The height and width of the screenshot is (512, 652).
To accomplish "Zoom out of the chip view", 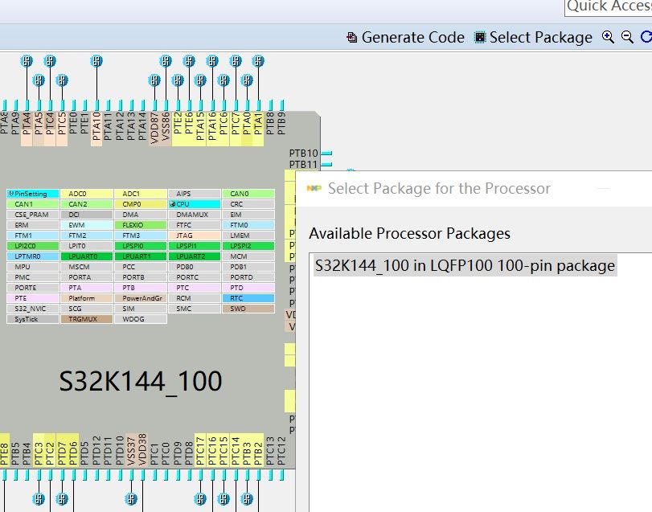I will click(627, 37).
